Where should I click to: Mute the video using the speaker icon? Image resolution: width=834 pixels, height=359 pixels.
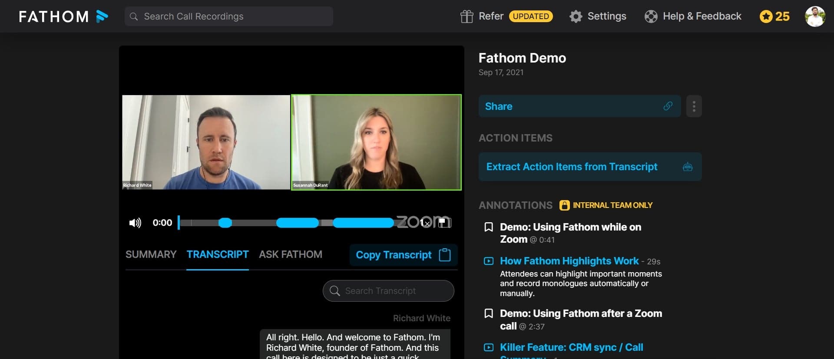point(135,223)
